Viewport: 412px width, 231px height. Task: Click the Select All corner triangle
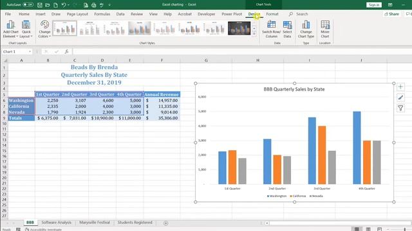point(5,60)
